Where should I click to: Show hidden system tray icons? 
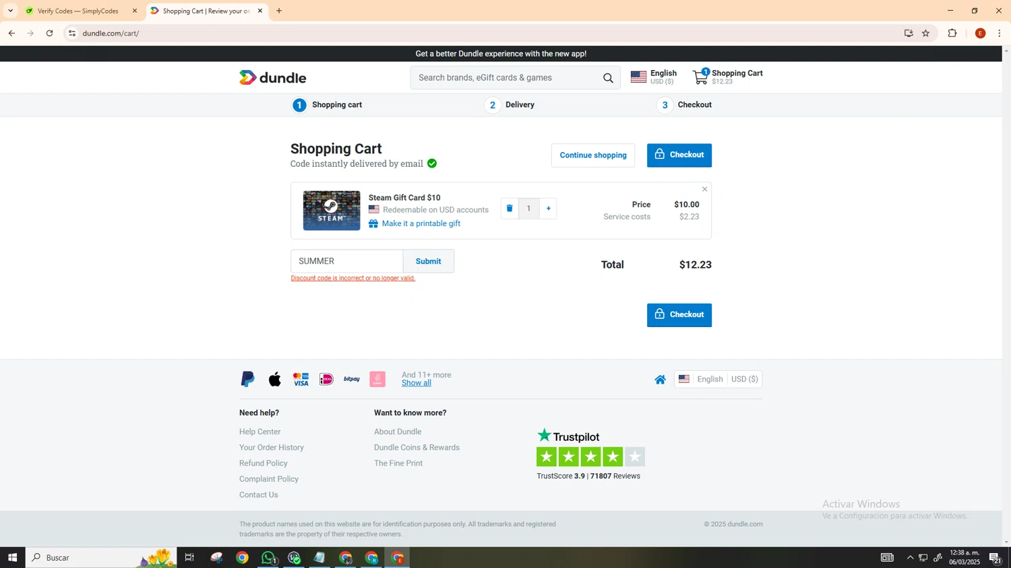click(x=910, y=557)
